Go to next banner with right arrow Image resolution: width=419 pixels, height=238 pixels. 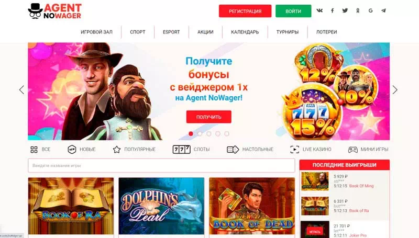[395, 89]
